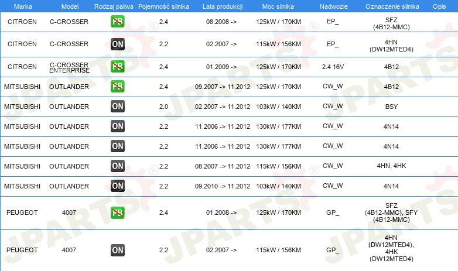Viewport: 458px width, 271px height.
Task: Click the date range 09.2007 -> 11.2012
Action: point(223,87)
